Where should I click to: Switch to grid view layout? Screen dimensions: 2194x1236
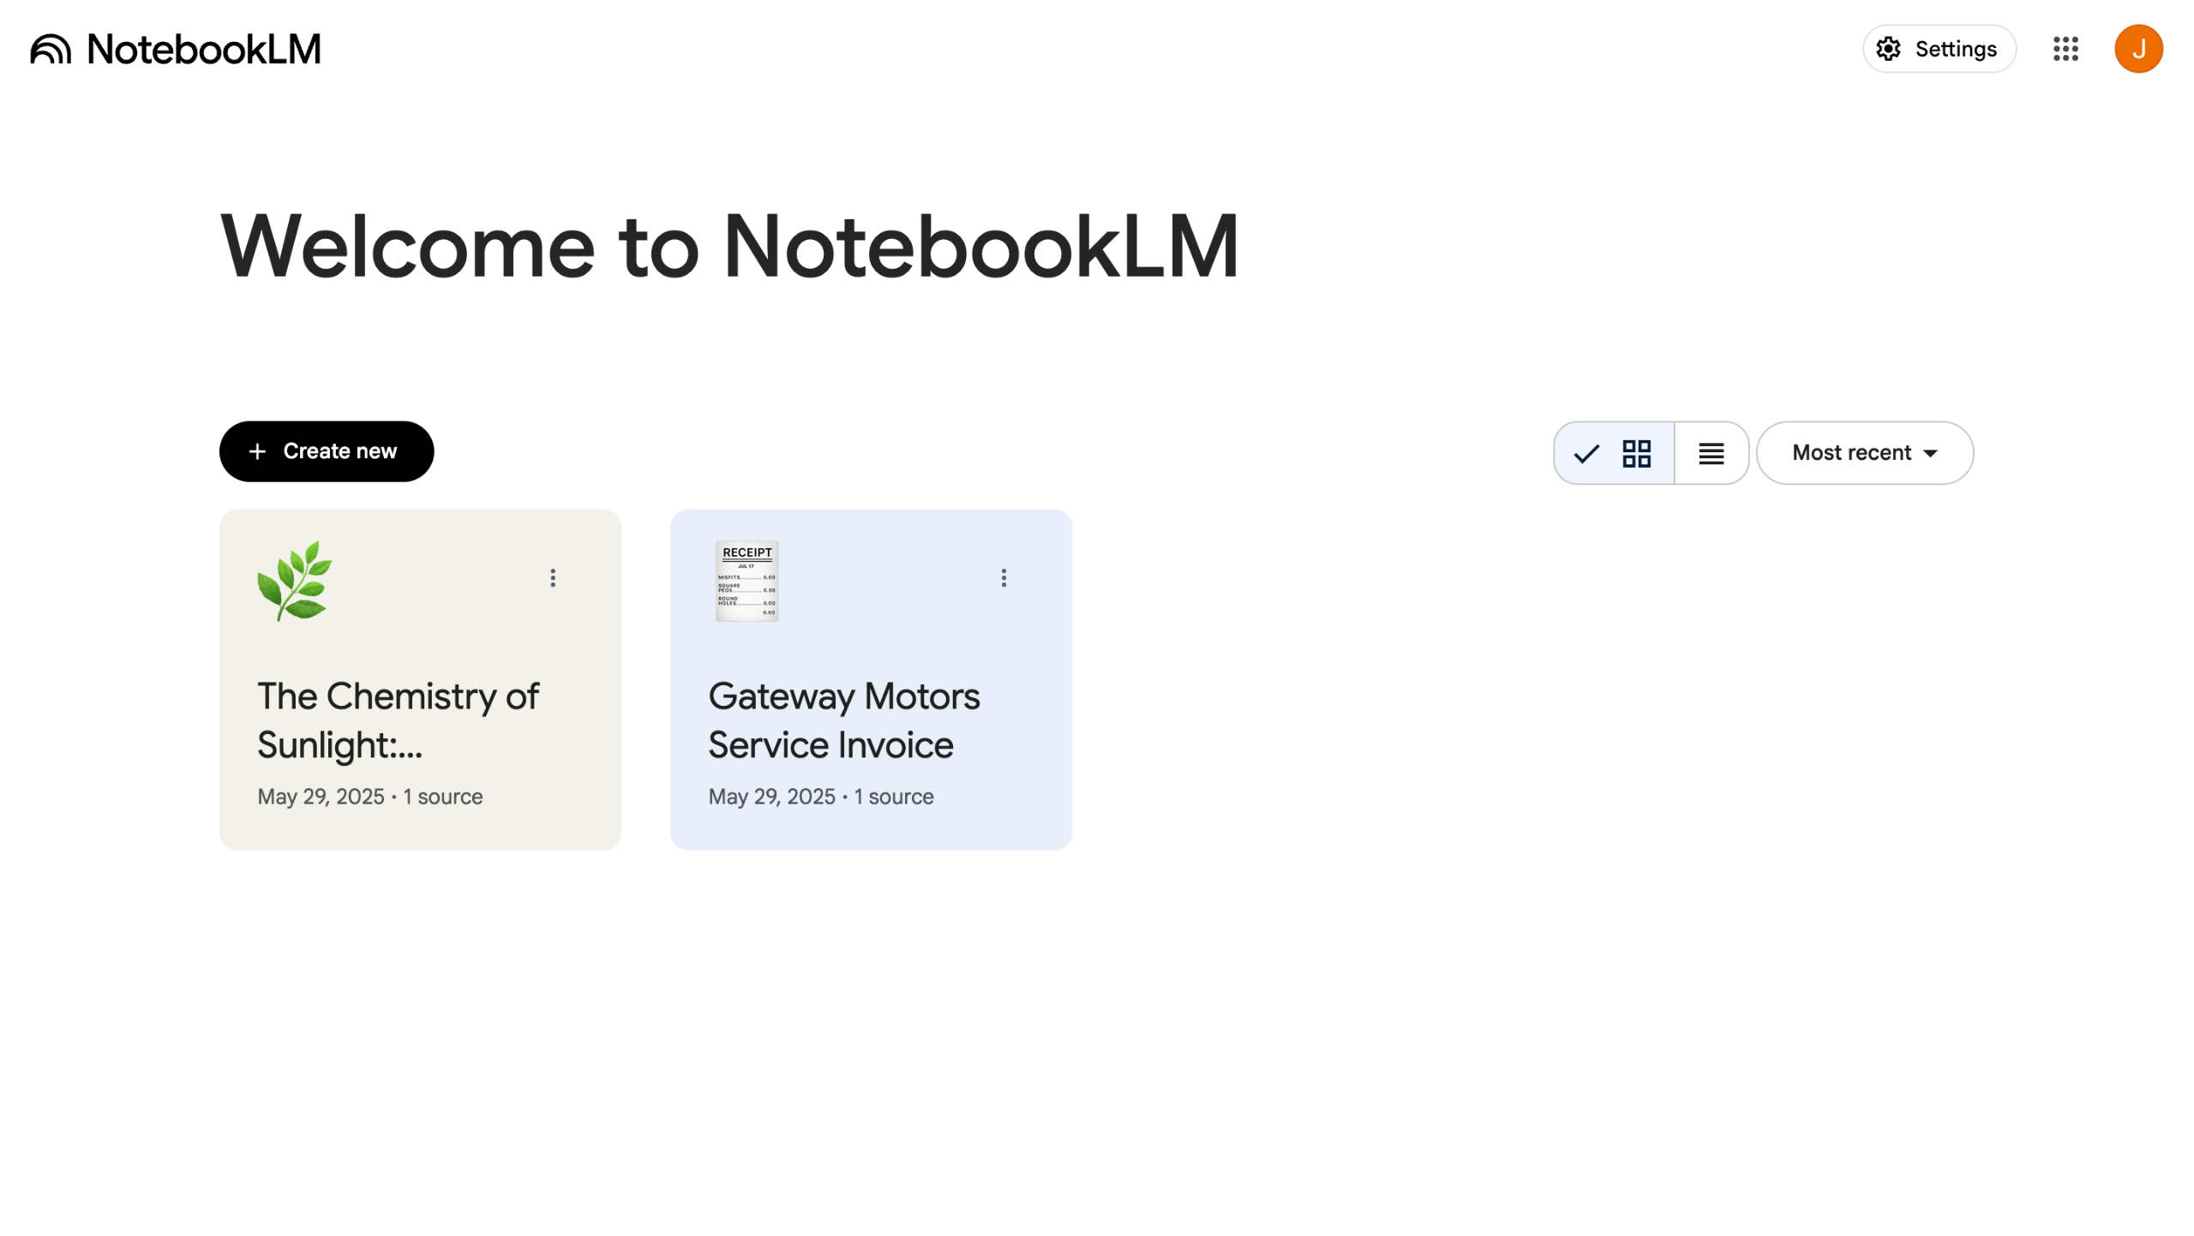[x=1636, y=453]
